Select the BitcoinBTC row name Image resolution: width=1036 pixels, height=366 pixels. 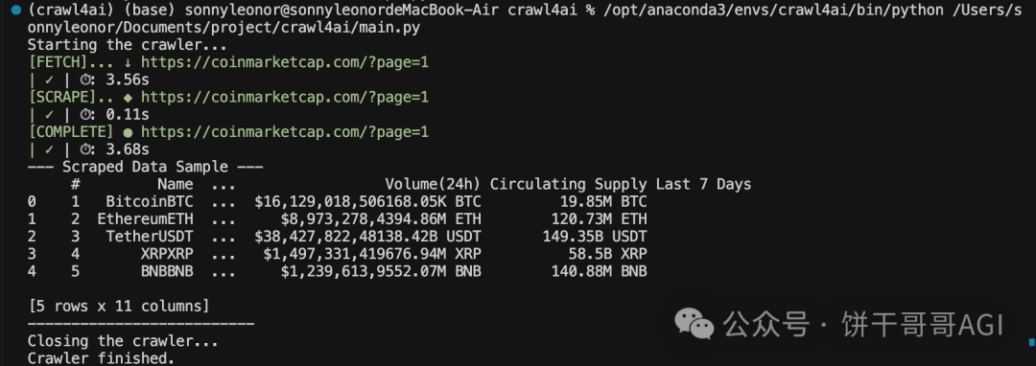(x=150, y=202)
